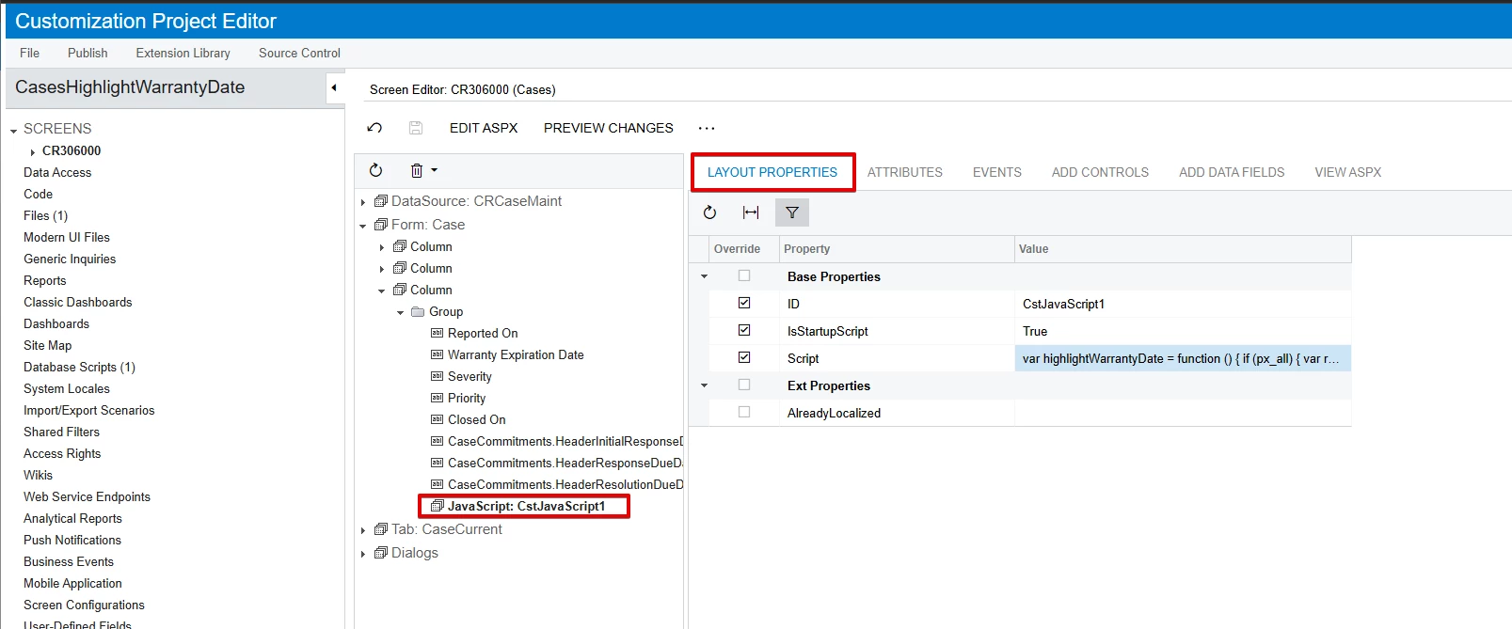The image size is (1512, 629).
Task: Open Files (1) in navigation
Action: 45,216
